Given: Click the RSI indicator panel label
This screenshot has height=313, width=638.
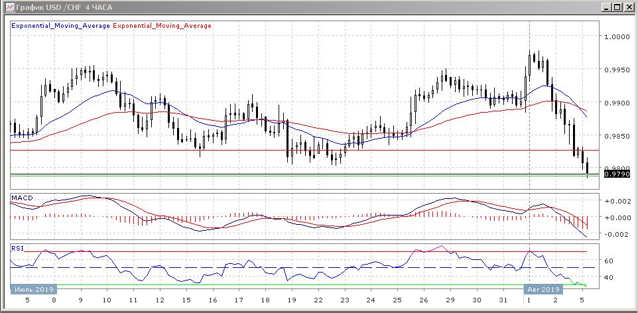Looking at the screenshot, I should (17, 248).
